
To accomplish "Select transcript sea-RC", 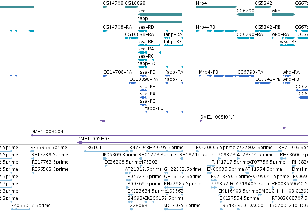I will pyautogui.click(x=146, y=56).
